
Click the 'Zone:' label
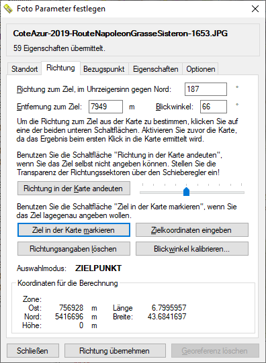pos(32,299)
